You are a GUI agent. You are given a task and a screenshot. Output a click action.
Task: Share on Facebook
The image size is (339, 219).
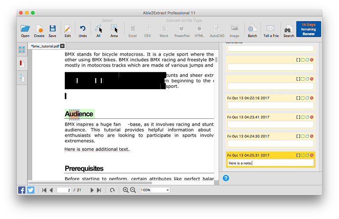[x=22, y=190]
